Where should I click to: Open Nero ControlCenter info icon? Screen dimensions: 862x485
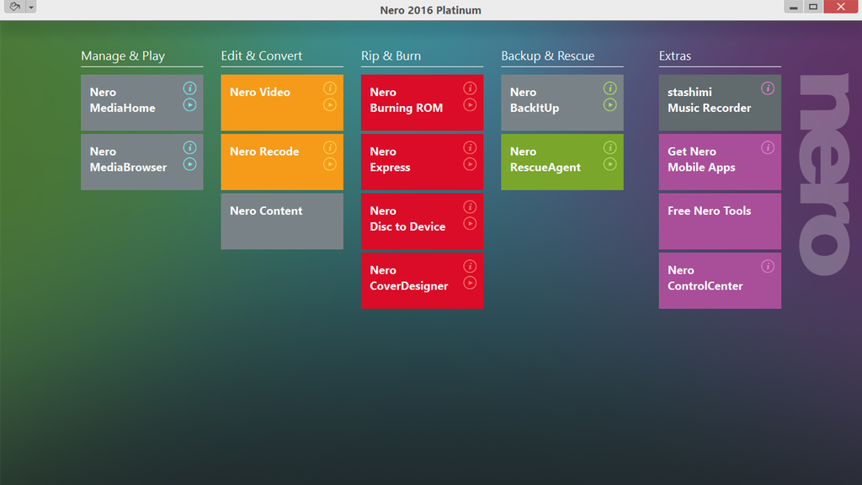click(768, 266)
